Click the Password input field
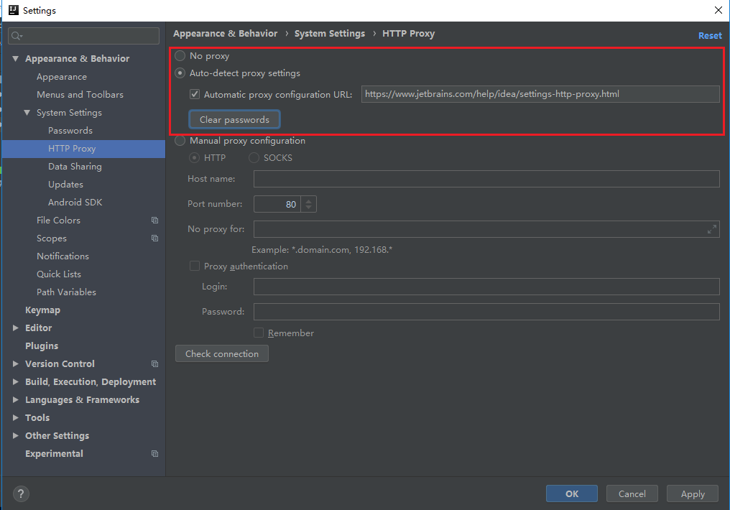The width and height of the screenshot is (730, 510). (x=486, y=312)
